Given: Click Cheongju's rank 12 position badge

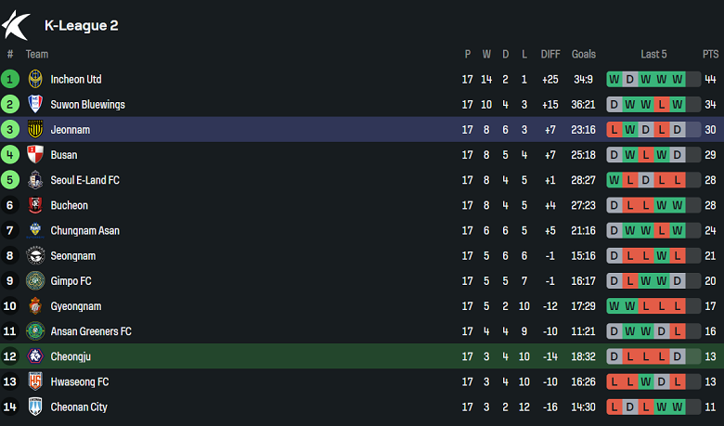Looking at the screenshot, I should (x=10, y=356).
